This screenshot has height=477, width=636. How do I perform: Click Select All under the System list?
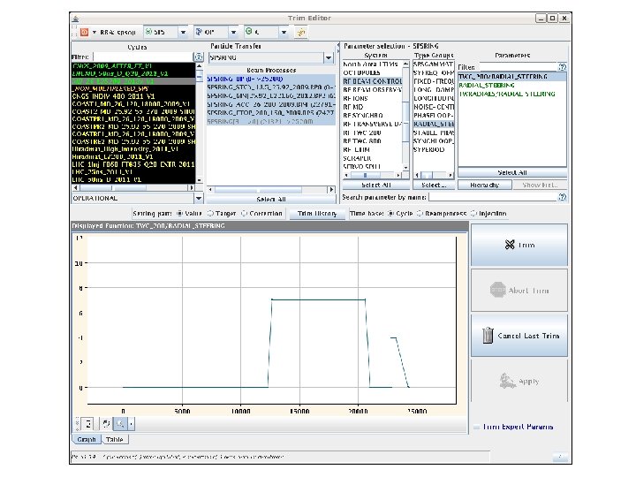(x=376, y=185)
